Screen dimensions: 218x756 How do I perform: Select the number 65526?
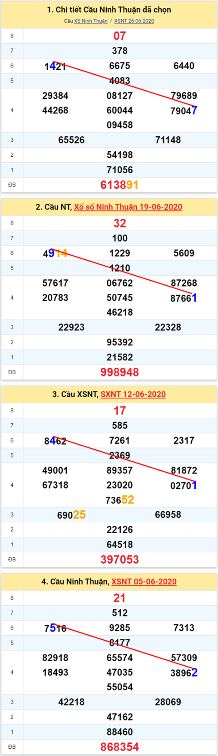pyautogui.click(x=71, y=140)
